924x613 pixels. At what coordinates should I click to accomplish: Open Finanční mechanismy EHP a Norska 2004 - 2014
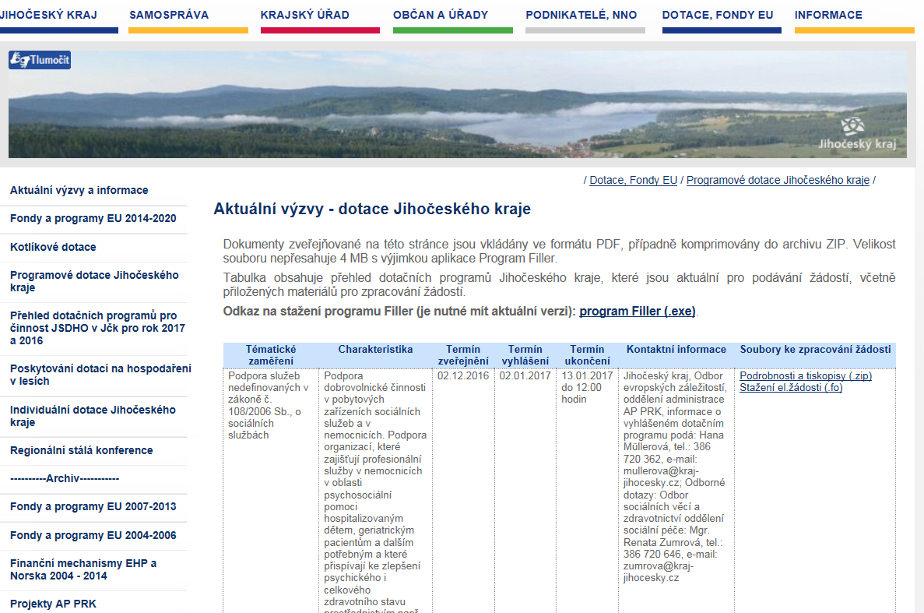(83, 569)
